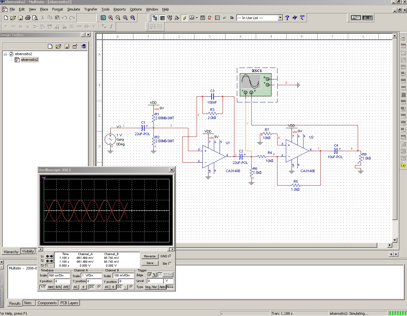The height and width of the screenshot is (316, 407).
Task: Click the Zoom In magnifier icon
Action: [111, 18]
